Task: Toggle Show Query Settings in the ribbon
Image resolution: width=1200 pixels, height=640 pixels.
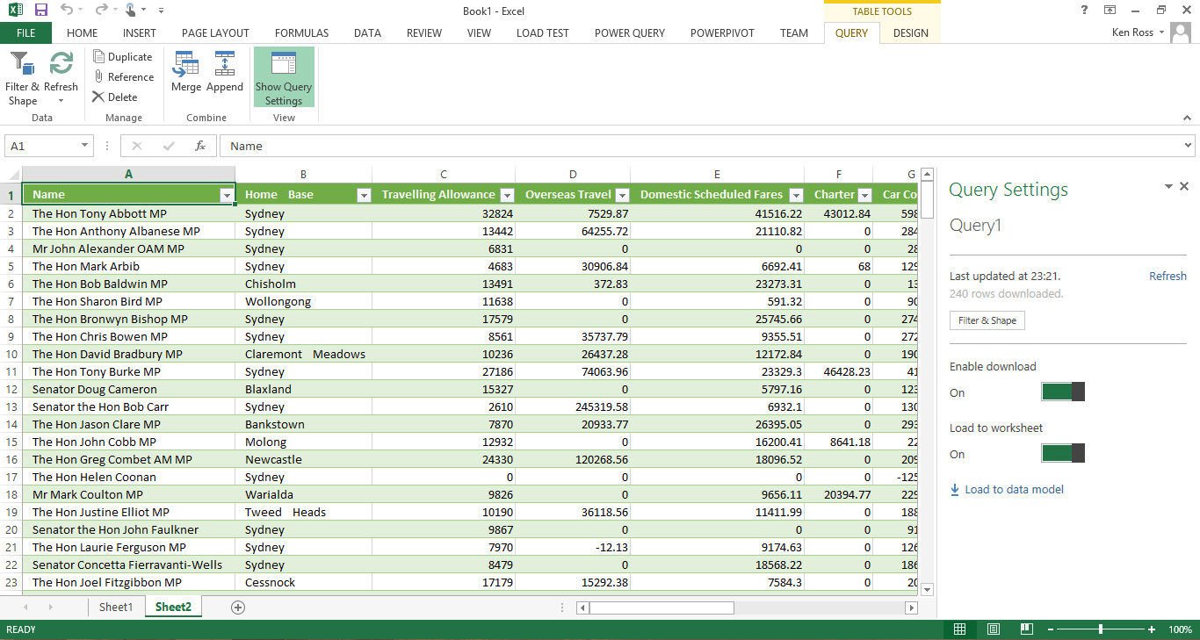Action: click(x=284, y=77)
